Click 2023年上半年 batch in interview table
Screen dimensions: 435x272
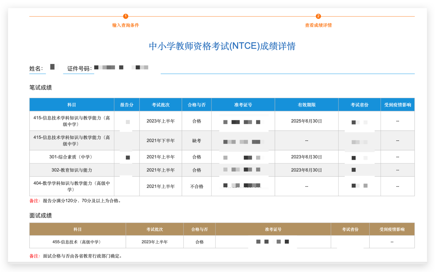tap(155, 242)
